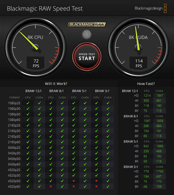The width and height of the screenshot is (174, 195).
Task: Select the 'How Fast?' panel heading
Action: pos(146,84)
